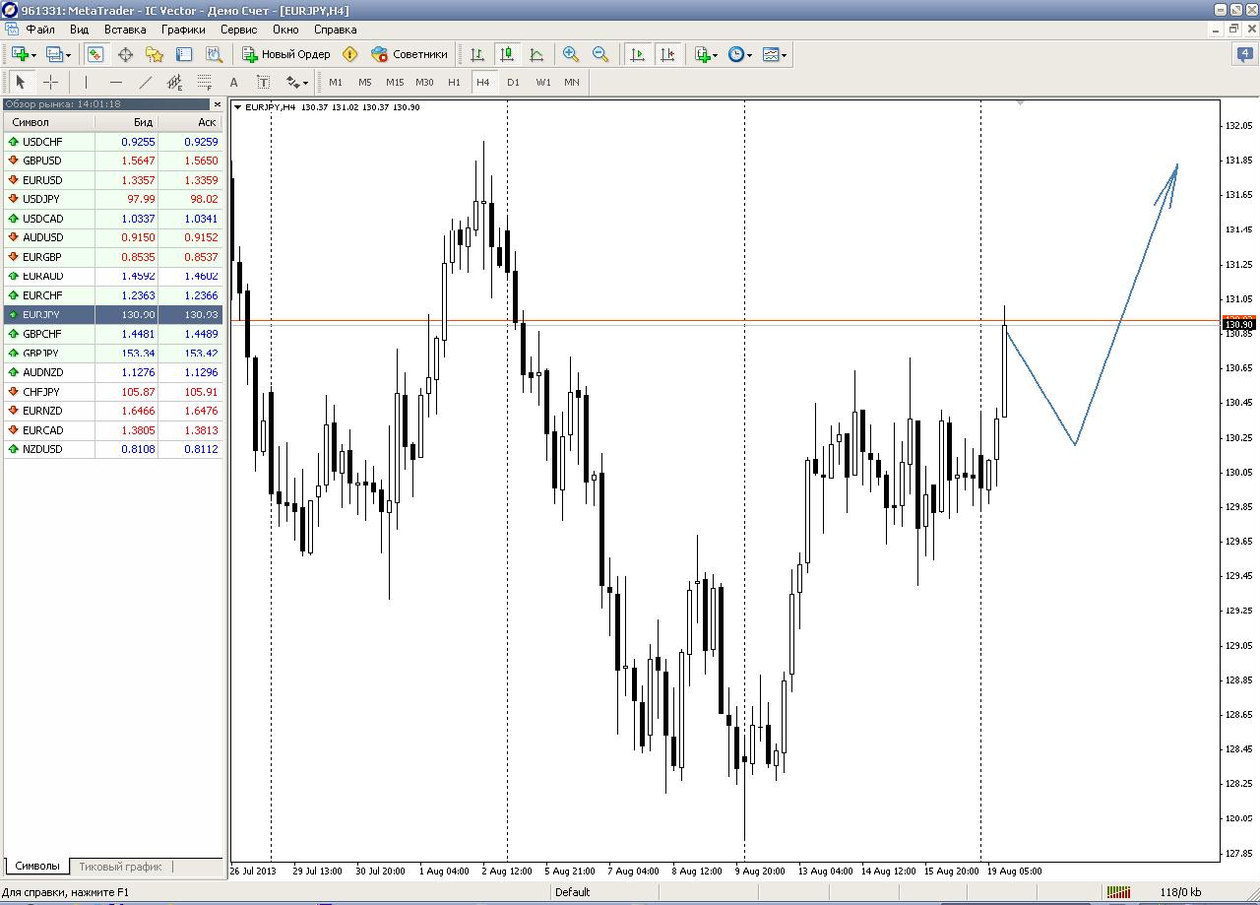Enable chart shift toggle

(x=667, y=55)
